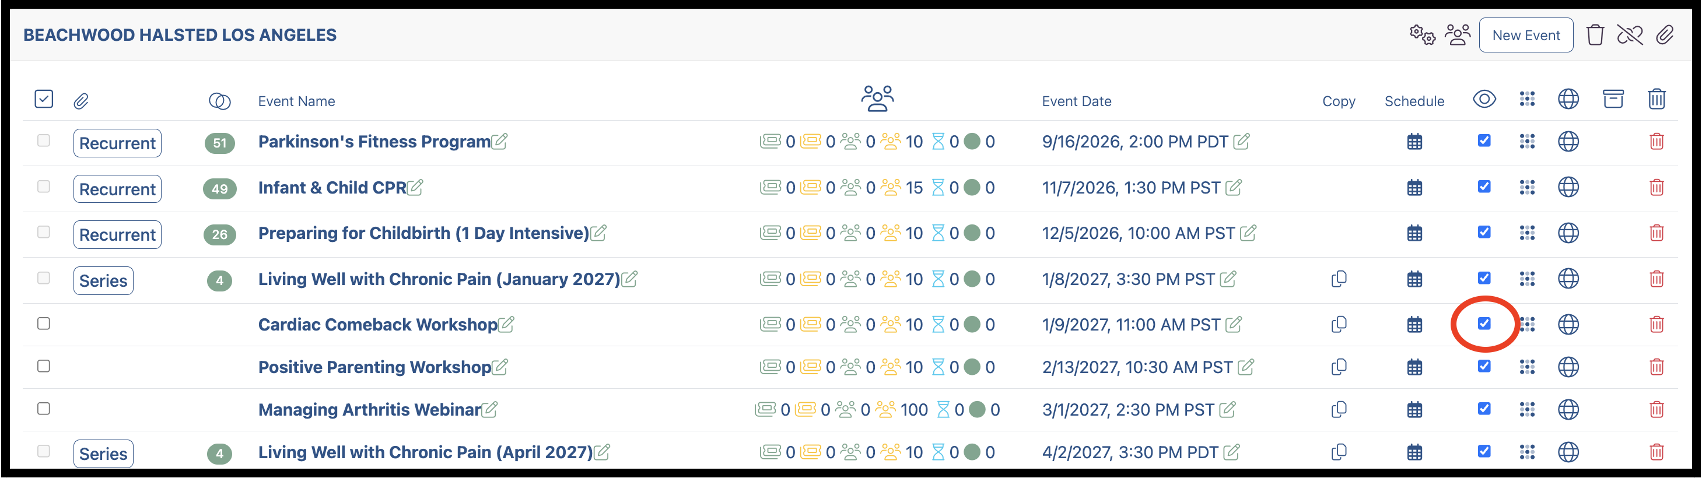The width and height of the screenshot is (1702, 478).
Task: Copy the Cardiac Comeback Workshop event
Action: click(1339, 324)
